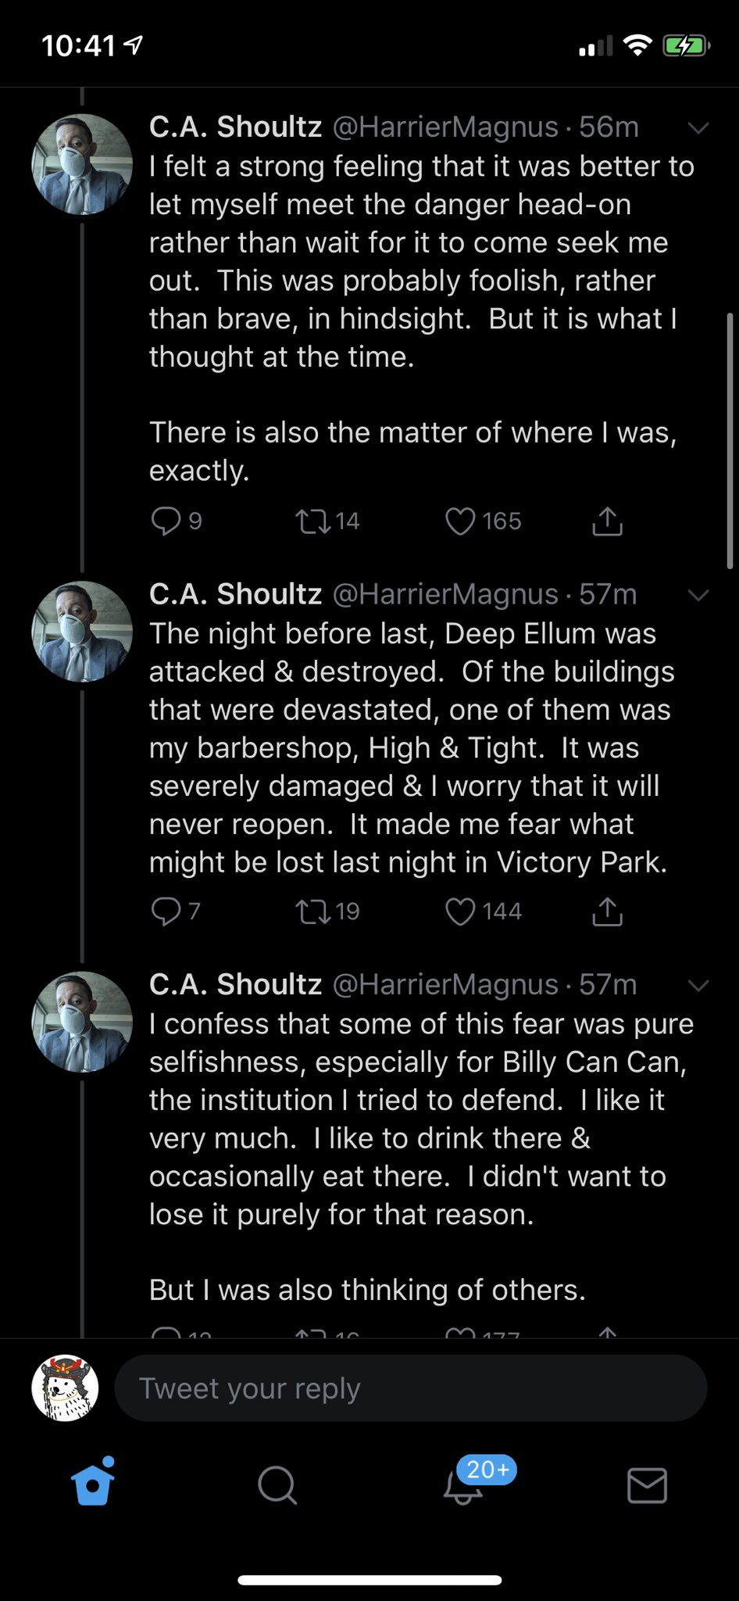Open the Direct Messages envelope

647,1484
